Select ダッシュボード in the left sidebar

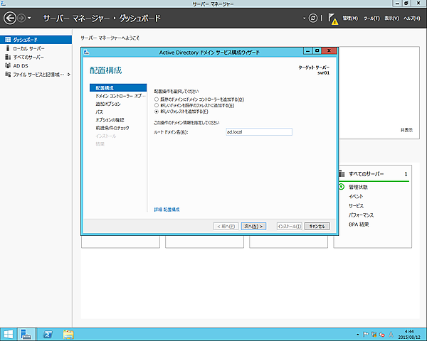(36, 40)
